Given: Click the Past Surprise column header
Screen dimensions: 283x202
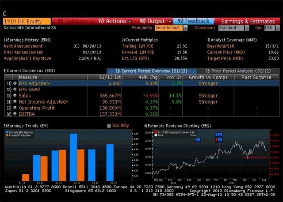Looking at the screenshot, I should coord(256,77).
